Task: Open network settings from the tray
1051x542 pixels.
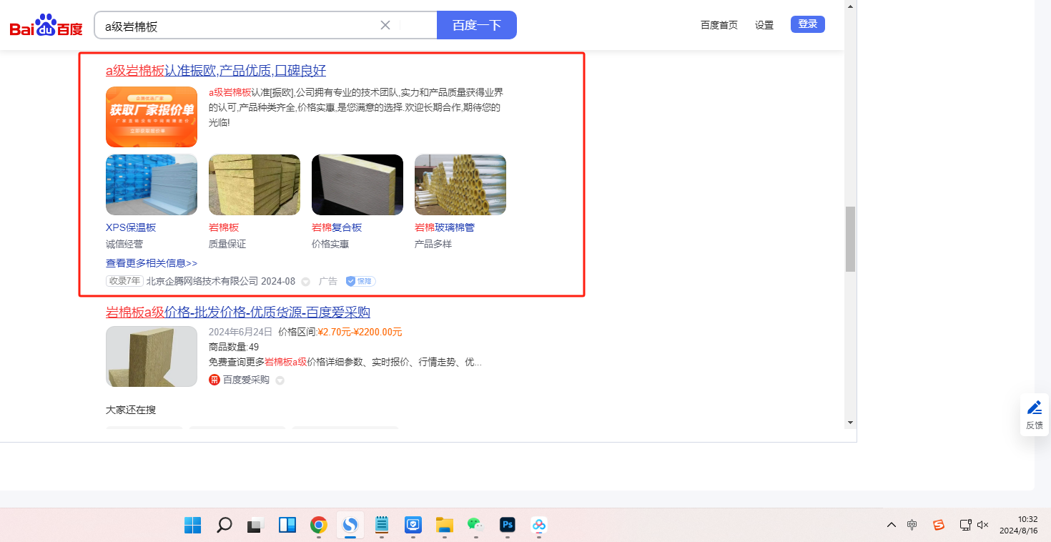Action: point(965,525)
